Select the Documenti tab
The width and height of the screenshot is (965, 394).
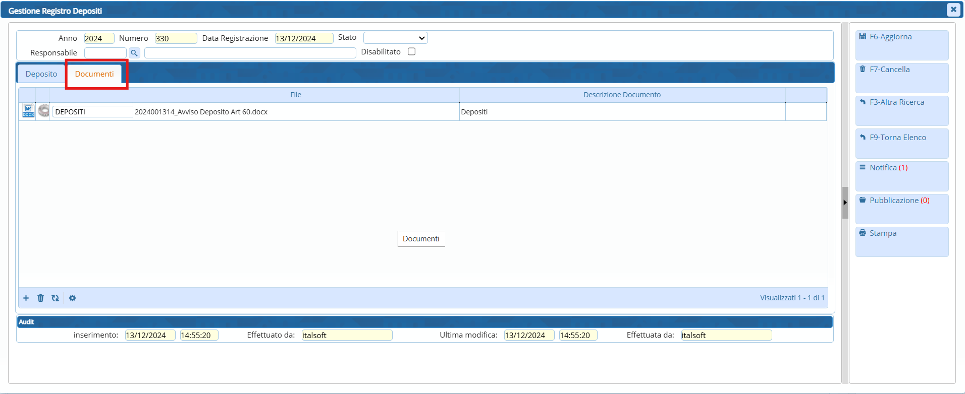click(x=94, y=74)
